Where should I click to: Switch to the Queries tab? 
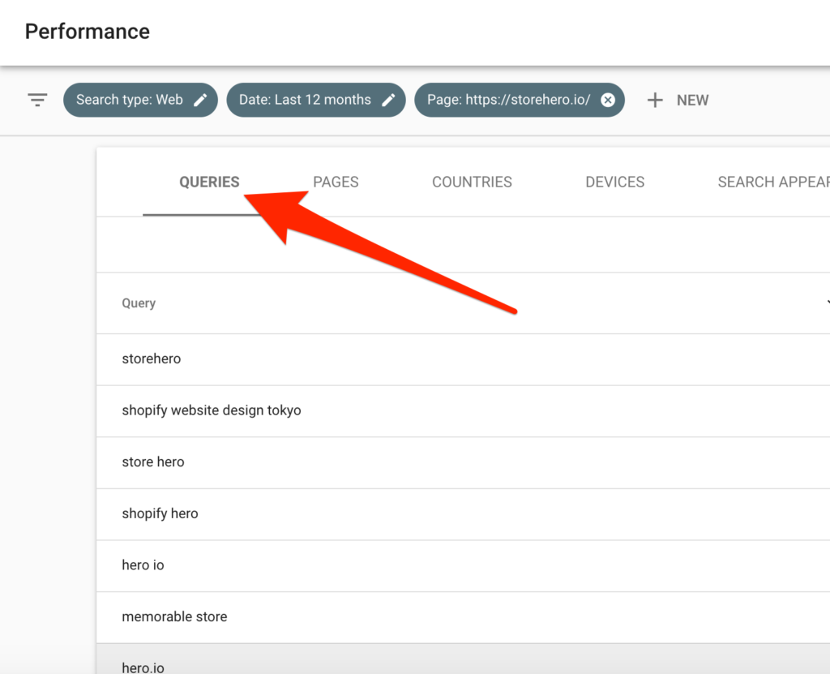click(x=209, y=182)
